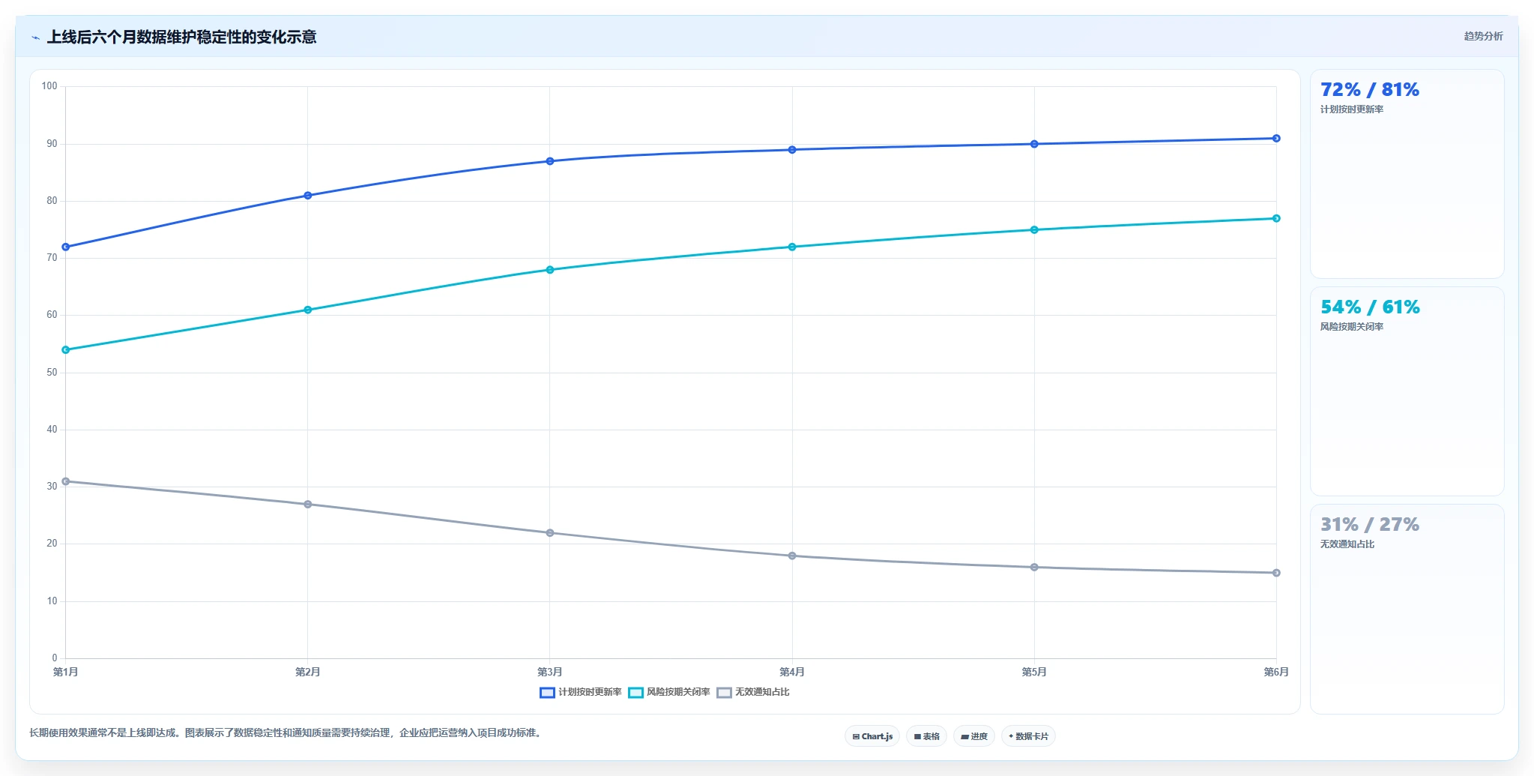1534x776 pixels.
Task: Click the chart title 上线后六个月数据维护稳定性的变化示意
Action: click(182, 37)
